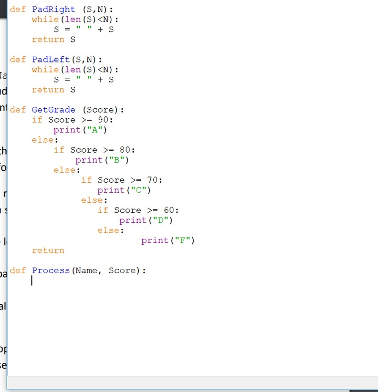Image resolution: width=378 pixels, height=392 pixels.
Task: Click the PadRight function name
Action: (53, 10)
